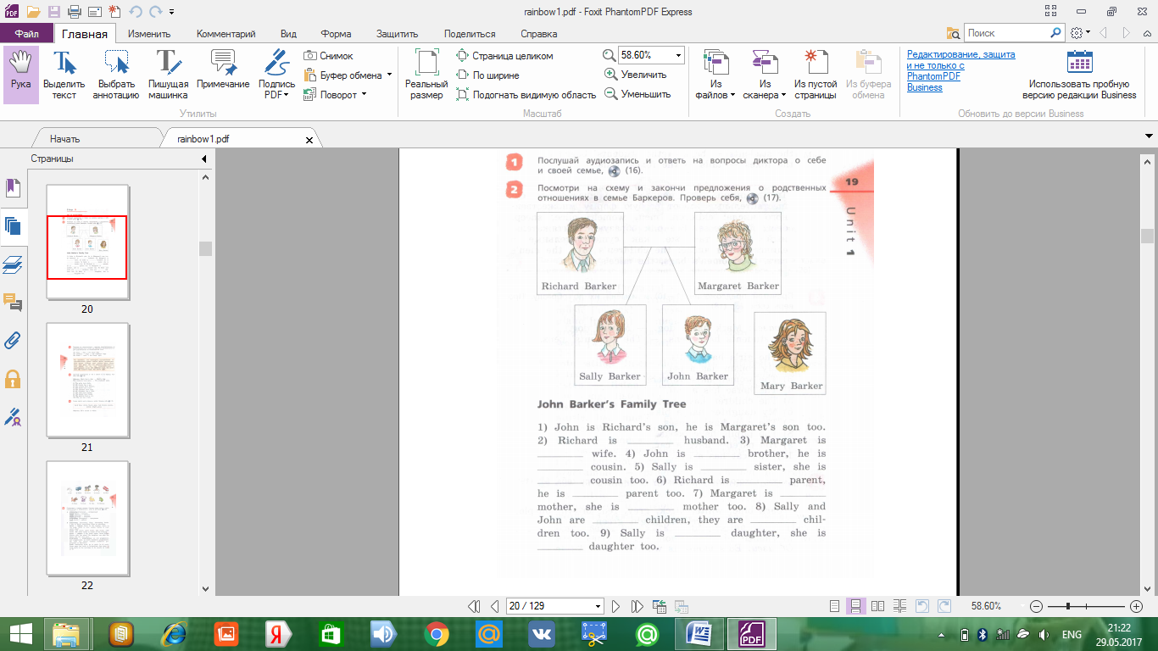
Task: Create PDF from scanner (Из сканера)
Action: [765, 75]
